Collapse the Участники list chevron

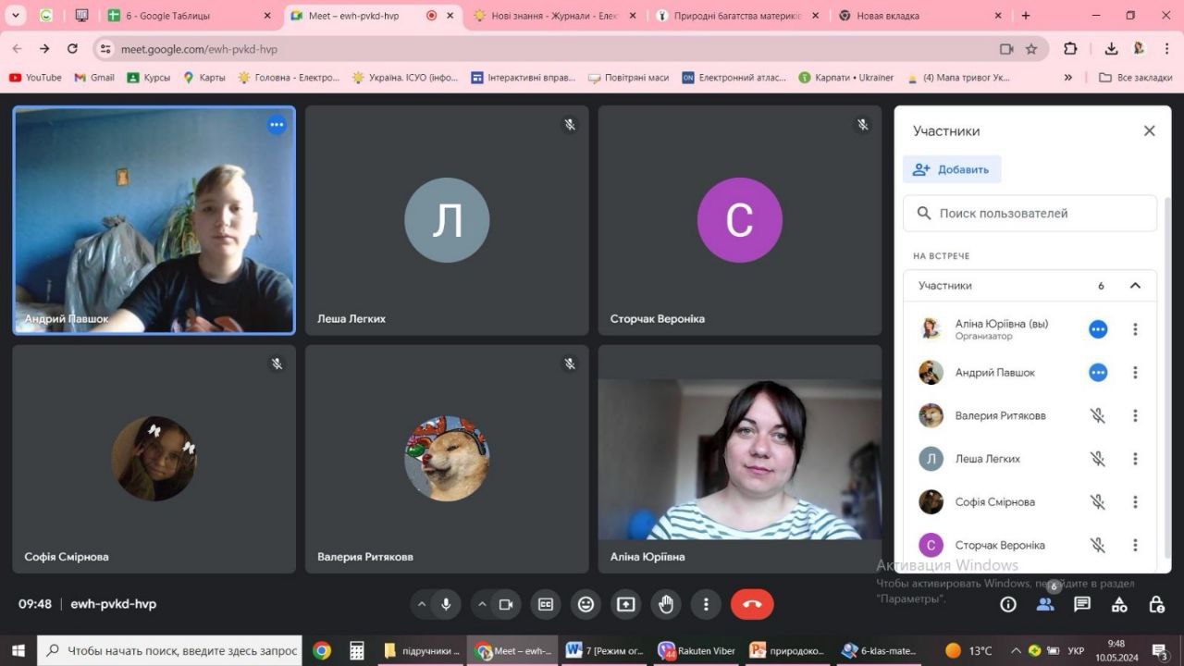(1135, 286)
